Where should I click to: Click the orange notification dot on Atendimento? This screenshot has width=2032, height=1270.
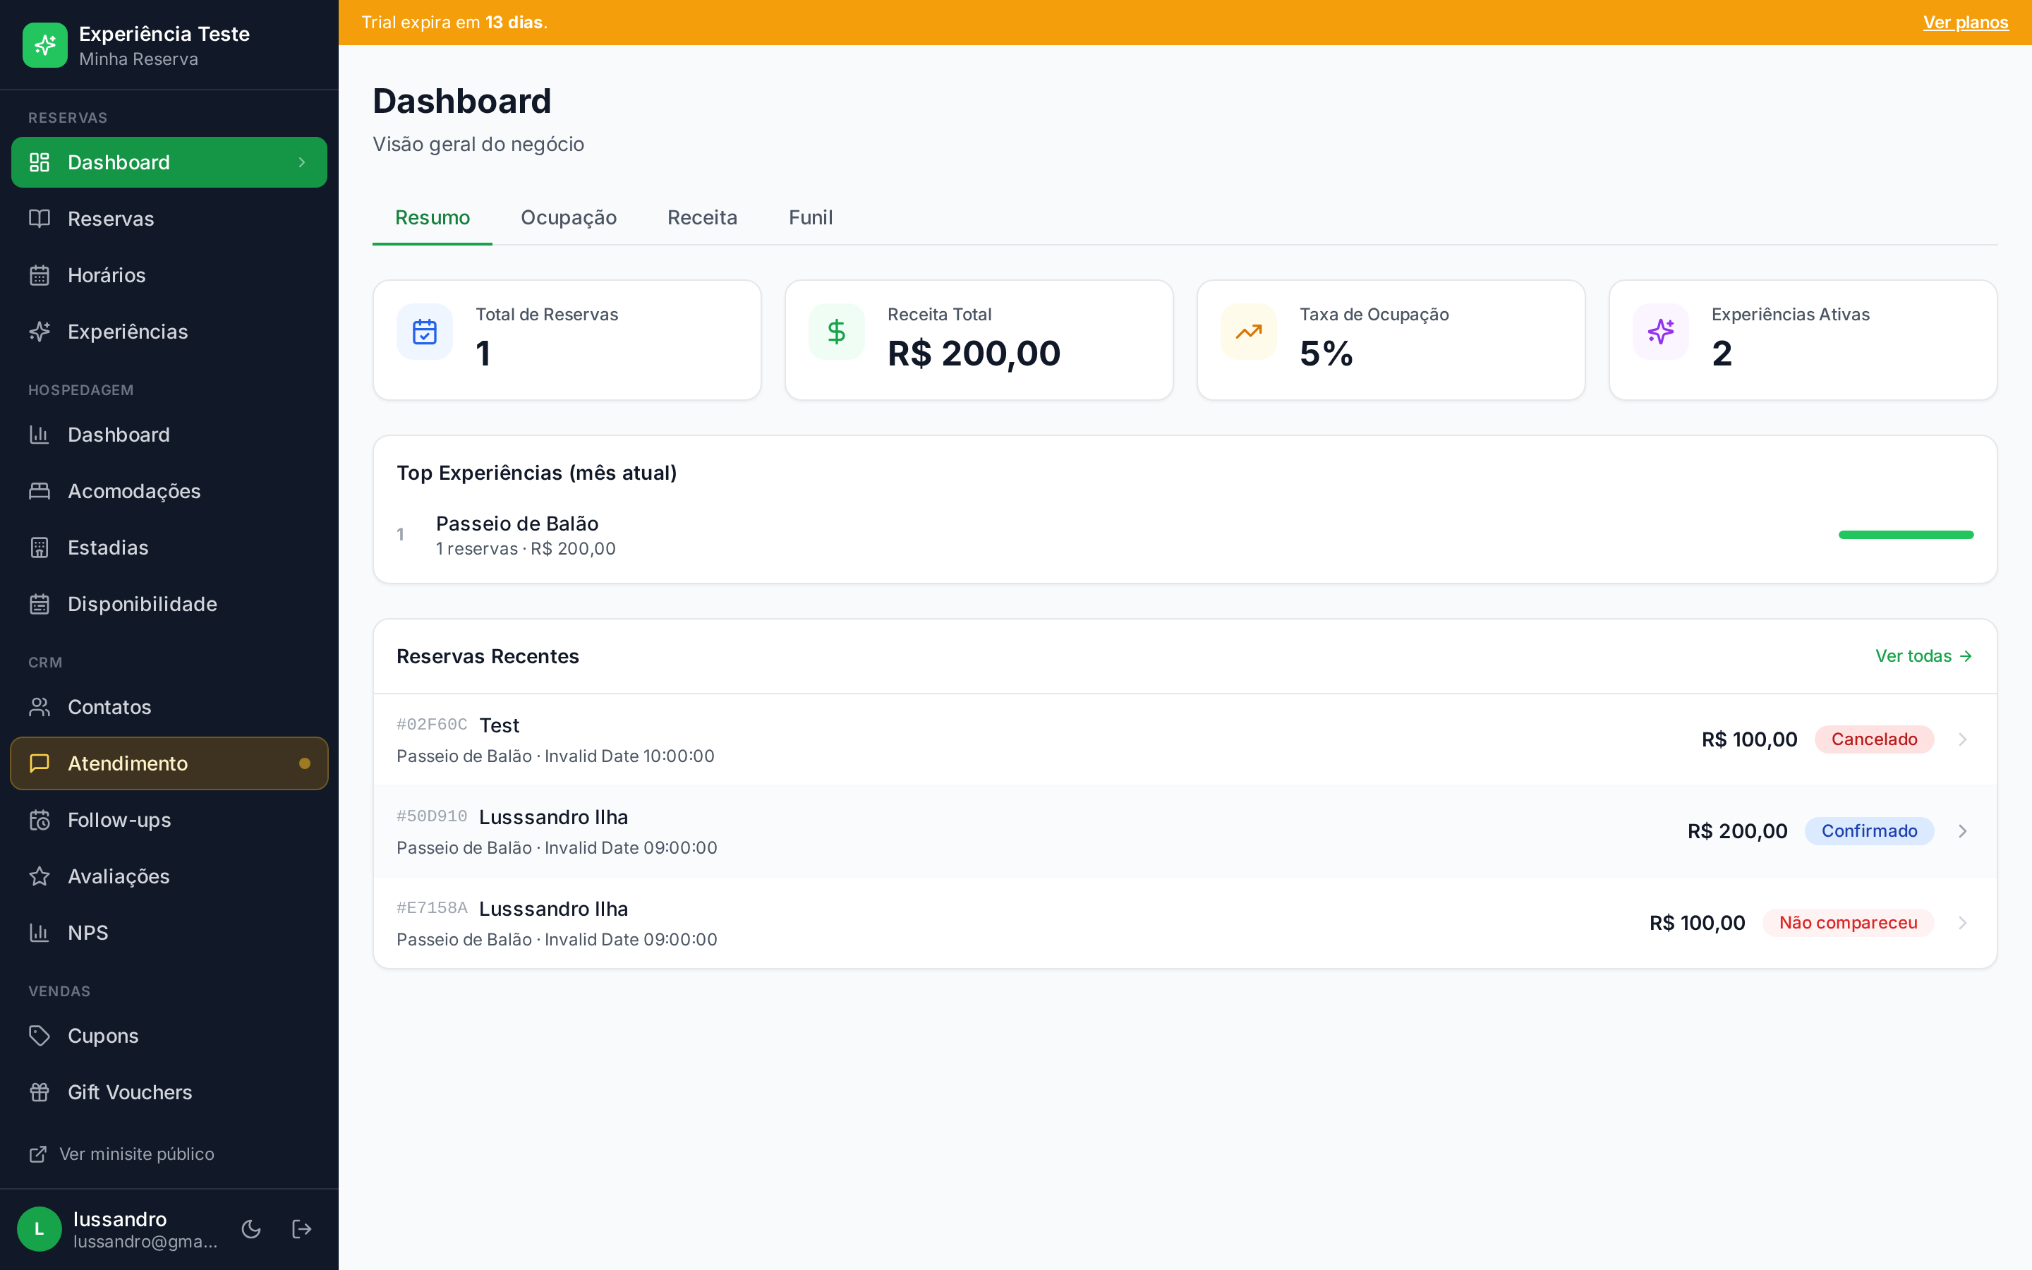(305, 763)
